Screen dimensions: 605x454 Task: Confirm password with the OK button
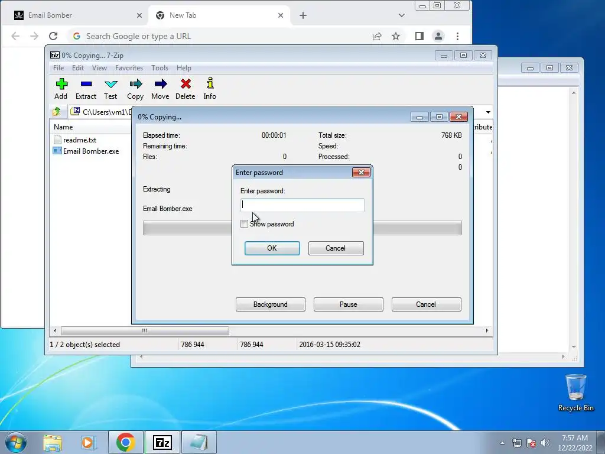(x=272, y=248)
